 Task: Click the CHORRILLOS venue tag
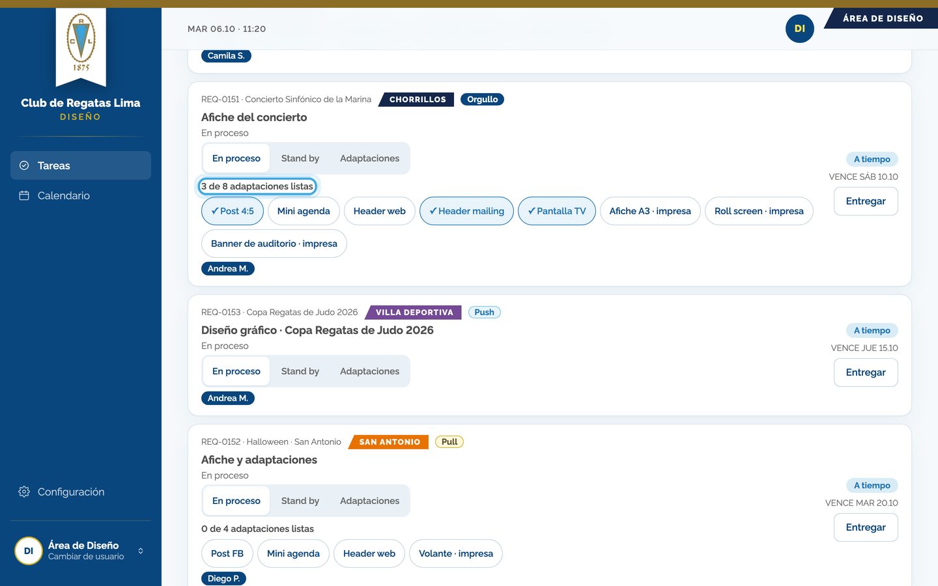coord(418,100)
